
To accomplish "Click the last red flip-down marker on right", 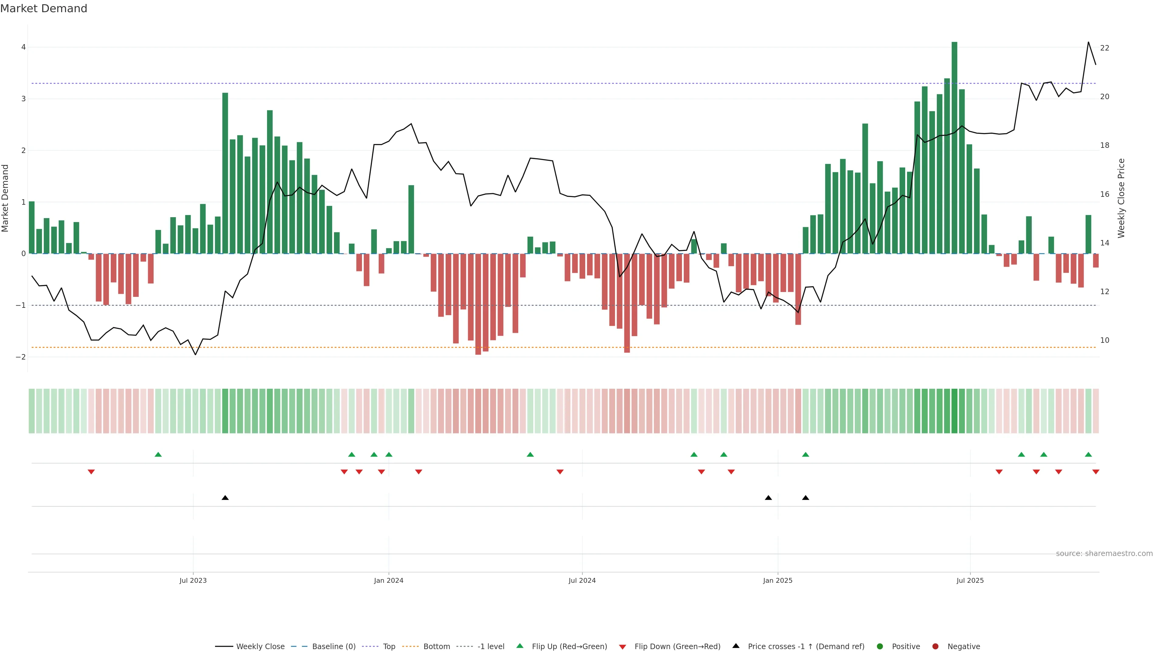I will (1096, 472).
